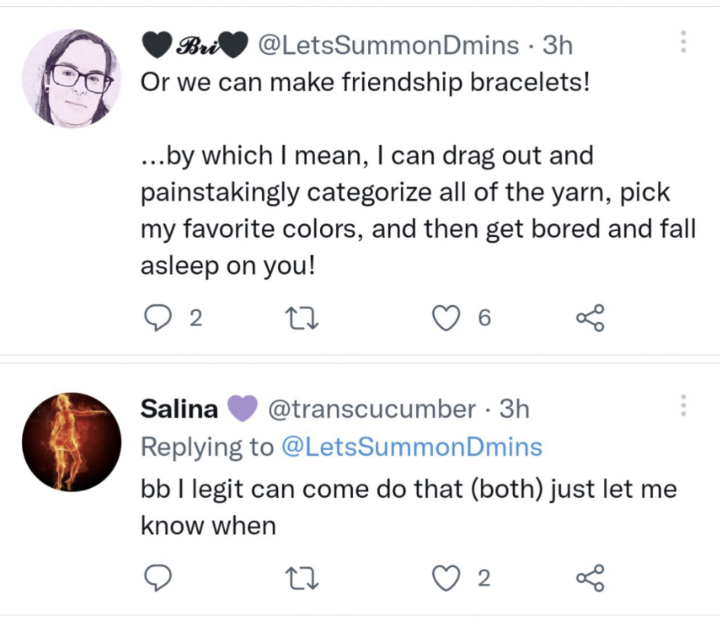720x625 pixels.
Task: Reply to Salina's tweet
Action: point(157,578)
